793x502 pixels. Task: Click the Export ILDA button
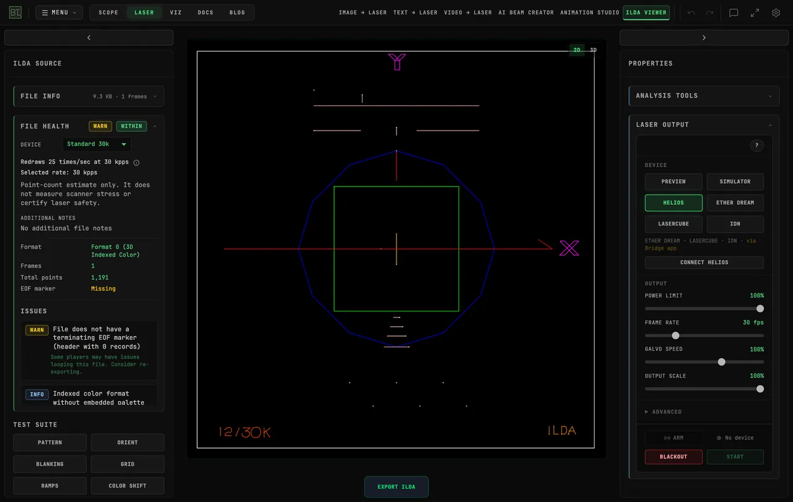(396, 487)
